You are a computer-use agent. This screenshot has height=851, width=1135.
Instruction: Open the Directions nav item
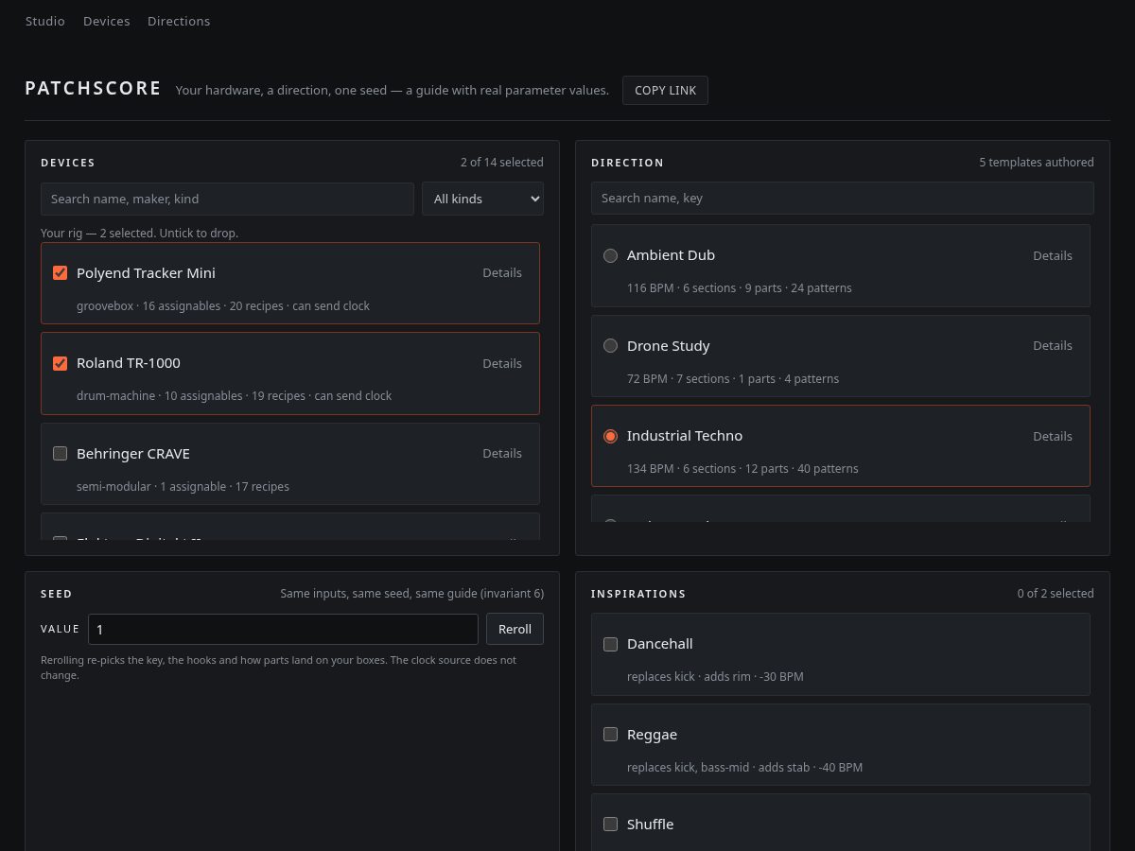pyautogui.click(x=179, y=21)
